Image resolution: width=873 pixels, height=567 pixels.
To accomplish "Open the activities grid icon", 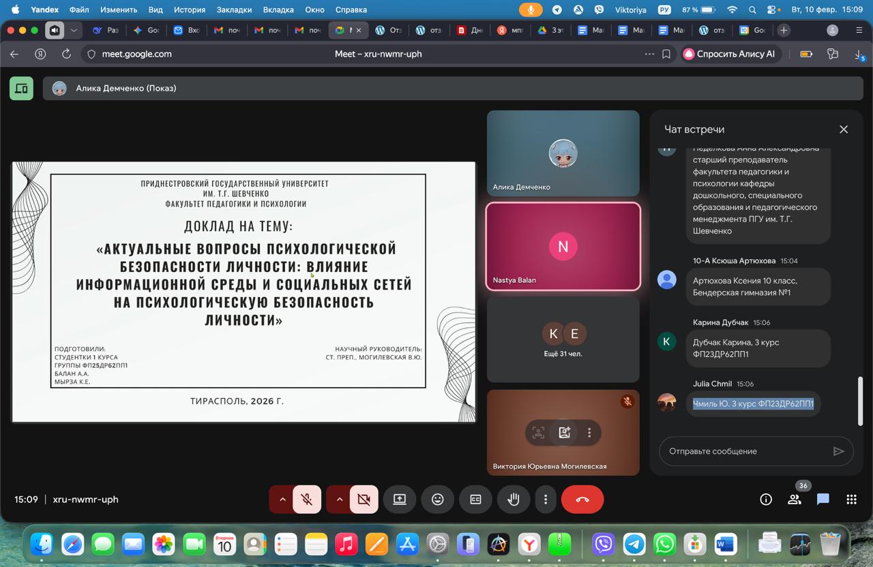I will [x=851, y=500].
